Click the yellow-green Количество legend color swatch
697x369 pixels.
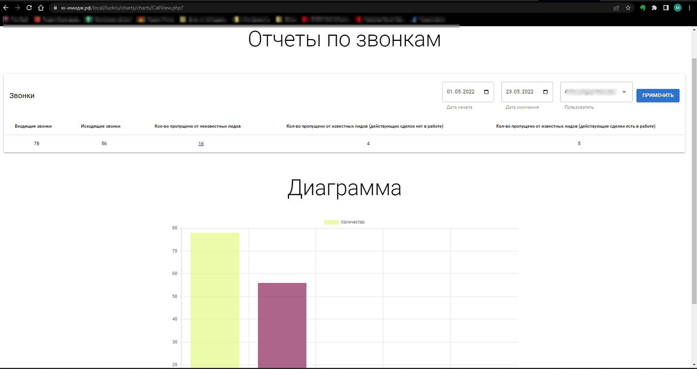point(331,222)
